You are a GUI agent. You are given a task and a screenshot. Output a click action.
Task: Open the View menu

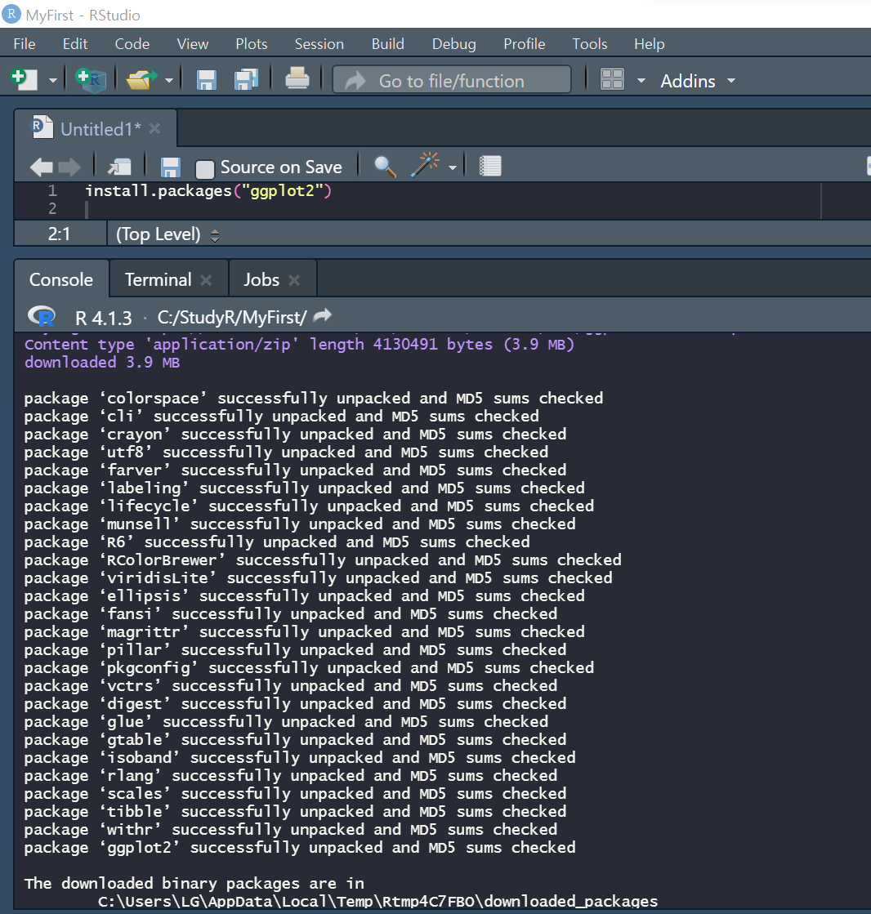[x=192, y=44]
